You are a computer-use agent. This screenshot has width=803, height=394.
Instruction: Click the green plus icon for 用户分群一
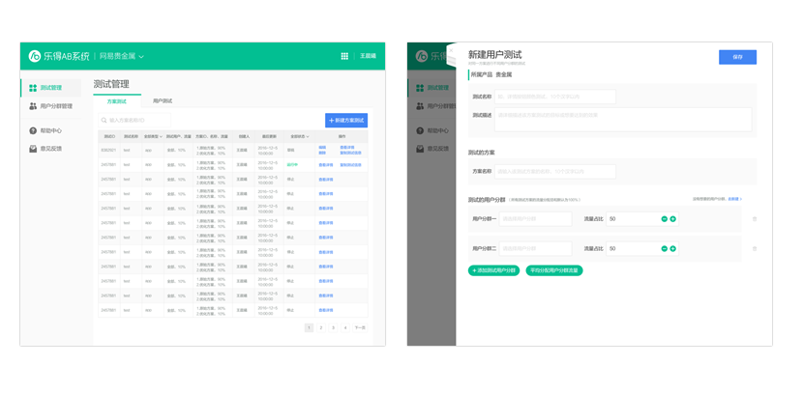(673, 219)
